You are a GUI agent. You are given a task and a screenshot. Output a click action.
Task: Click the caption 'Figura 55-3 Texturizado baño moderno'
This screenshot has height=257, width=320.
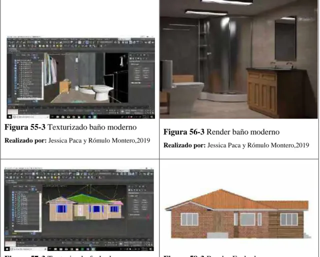tap(70, 127)
